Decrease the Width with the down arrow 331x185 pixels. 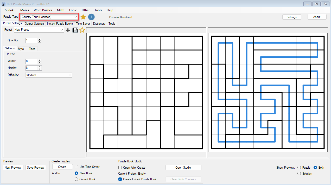click(x=40, y=62)
